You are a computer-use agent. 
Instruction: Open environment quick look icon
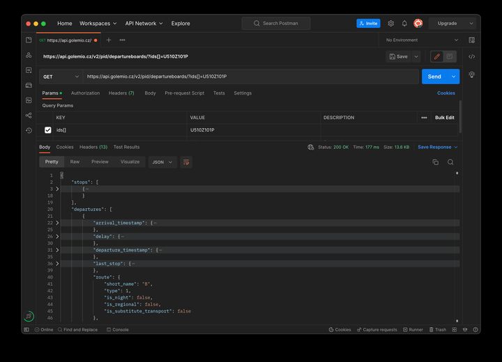click(x=471, y=40)
